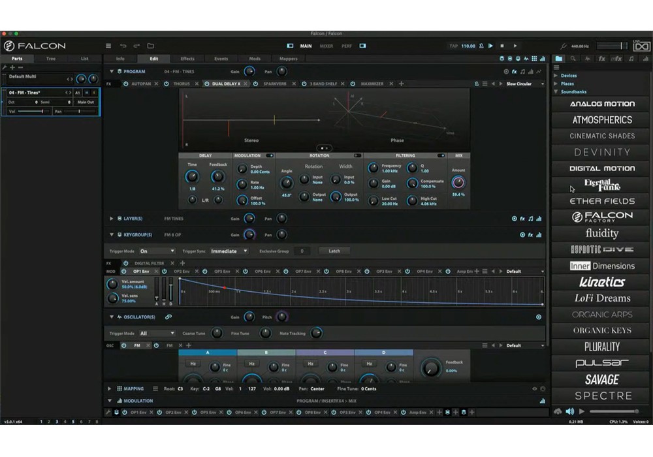Open the Mods tab
Image resolution: width=653 pixels, height=457 pixels.
[x=255, y=59]
